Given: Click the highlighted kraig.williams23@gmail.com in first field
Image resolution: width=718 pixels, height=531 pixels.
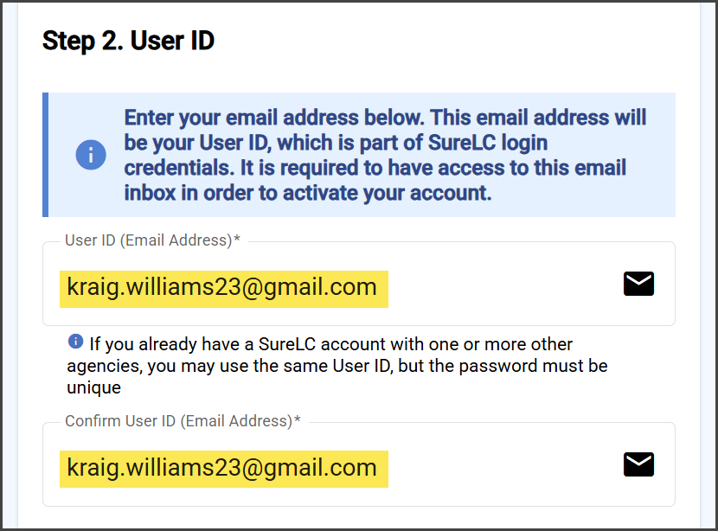Looking at the screenshot, I should [x=223, y=289].
